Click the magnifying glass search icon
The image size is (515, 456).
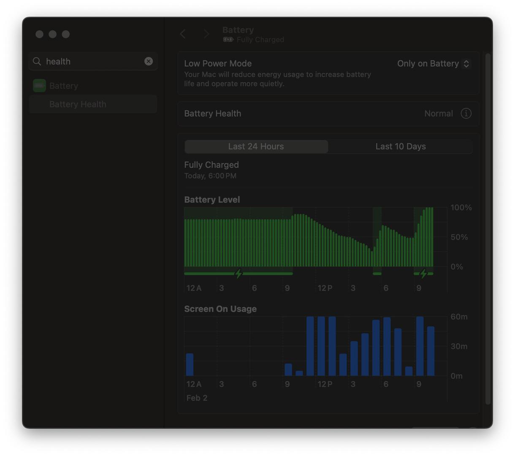[x=37, y=62]
